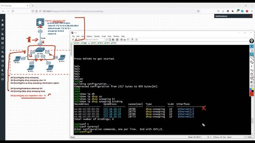Open the Nodes list in EVE-NG sidebar

tap(2, 25)
